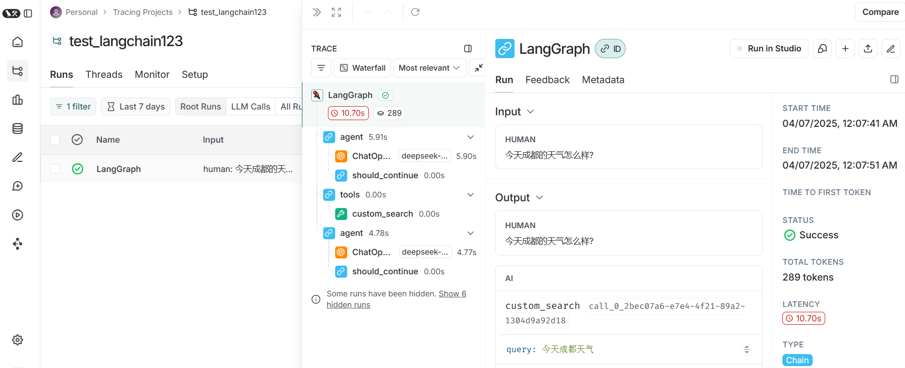Go to previous trace with up chevron
The width and height of the screenshot is (905, 368).
click(x=388, y=12)
